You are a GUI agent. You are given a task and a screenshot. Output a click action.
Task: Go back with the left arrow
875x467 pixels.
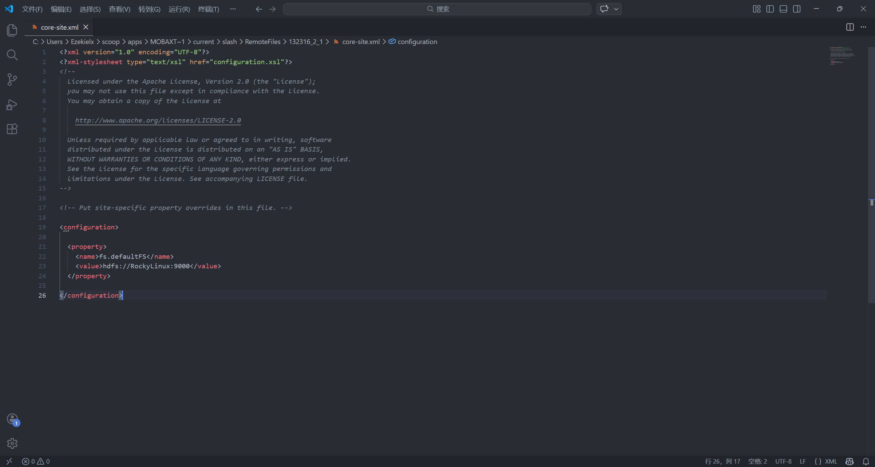(x=259, y=9)
